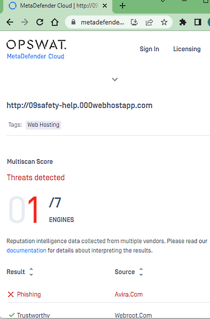Image resolution: width=210 pixels, height=319 pixels.
Task: Follow the documentation link
Action: (27, 250)
